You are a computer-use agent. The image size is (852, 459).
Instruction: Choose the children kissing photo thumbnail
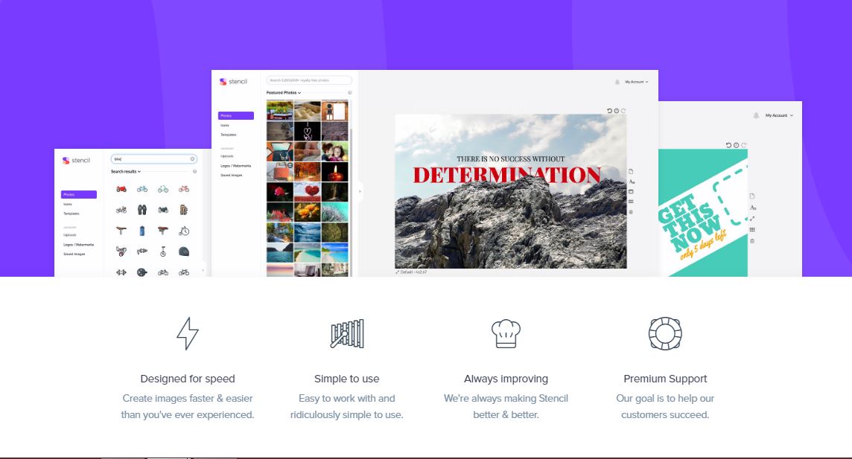[334, 152]
